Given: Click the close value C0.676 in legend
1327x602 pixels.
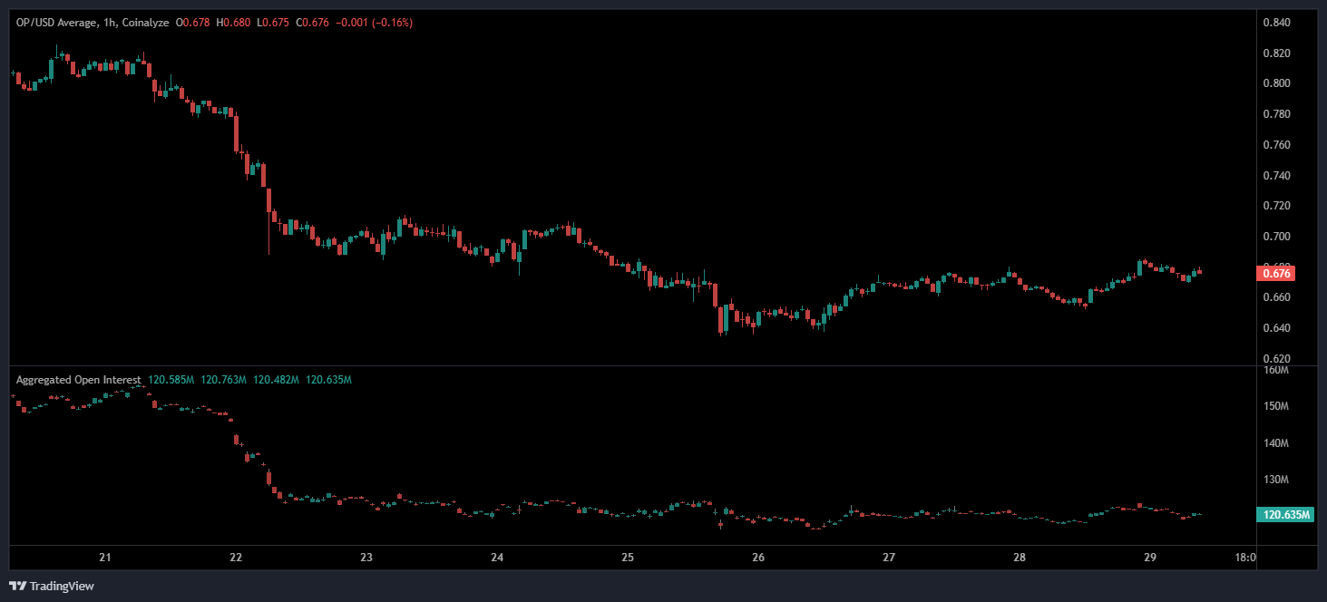Looking at the screenshot, I should point(310,23).
